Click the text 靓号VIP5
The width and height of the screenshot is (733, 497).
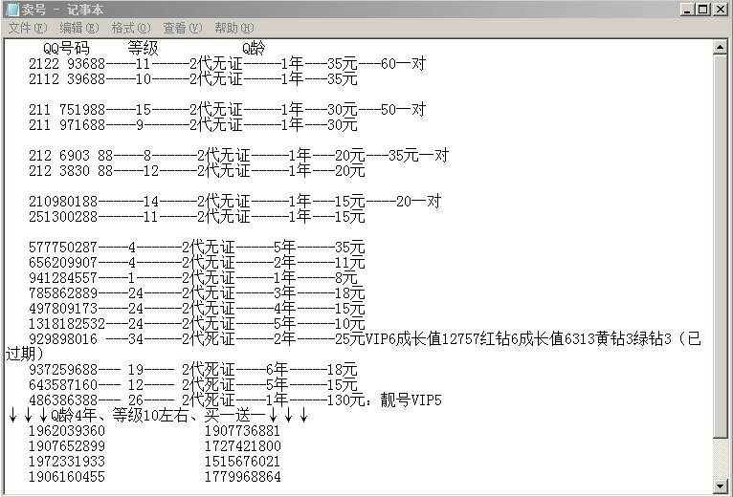[411, 400]
